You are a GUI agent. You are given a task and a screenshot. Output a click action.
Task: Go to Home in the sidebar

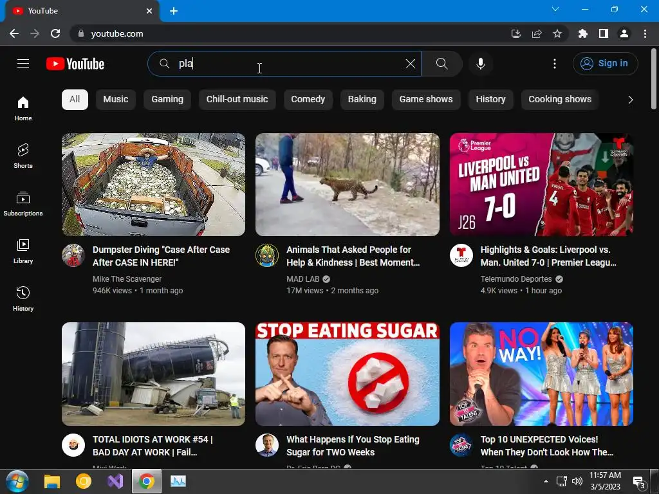pos(23,108)
